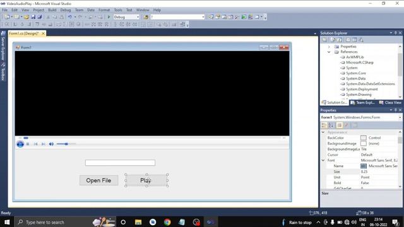This screenshot has width=404, height=227.
Task: Open the Edit menu
Action: 15,10
